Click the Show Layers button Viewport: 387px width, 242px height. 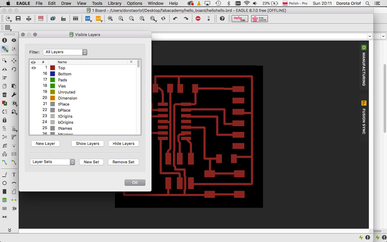coord(87,144)
